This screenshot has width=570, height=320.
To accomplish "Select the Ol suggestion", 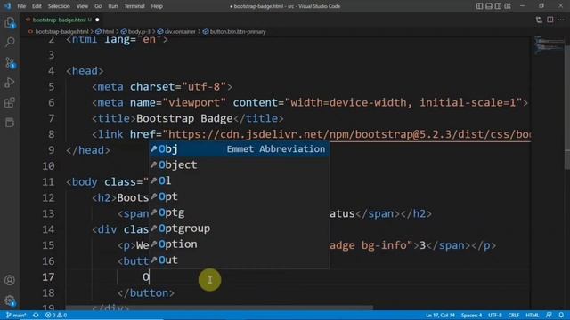I will click(x=240, y=180).
